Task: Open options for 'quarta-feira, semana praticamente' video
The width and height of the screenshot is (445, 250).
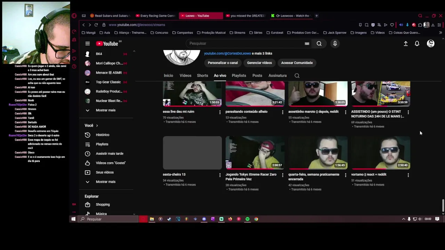Action: click(345, 175)
